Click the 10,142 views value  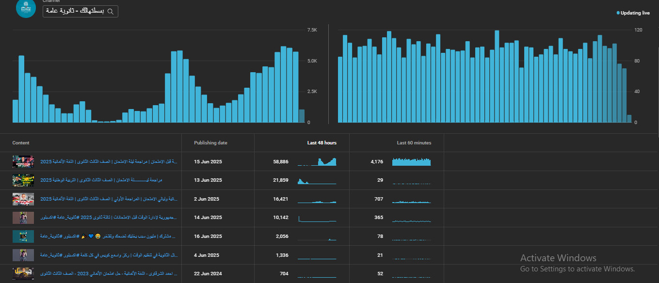click(281, 218)
